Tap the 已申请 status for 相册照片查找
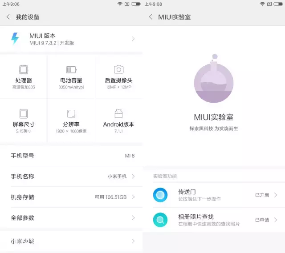The height and width of the screenshot is (253, 285). click(262, 220)
